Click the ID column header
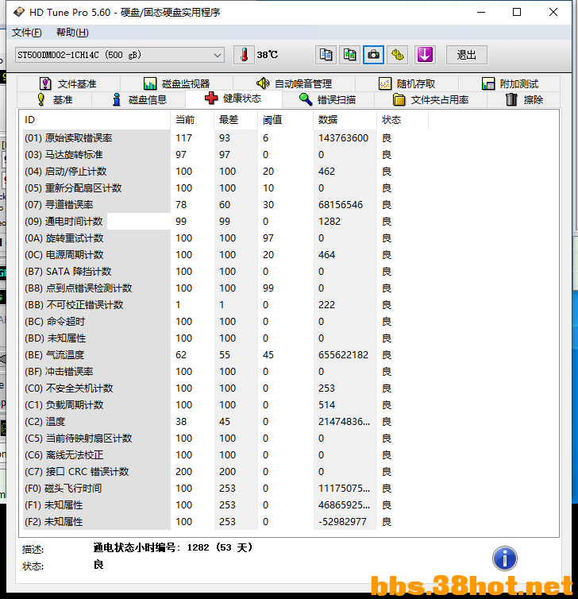 coord(94,120)
